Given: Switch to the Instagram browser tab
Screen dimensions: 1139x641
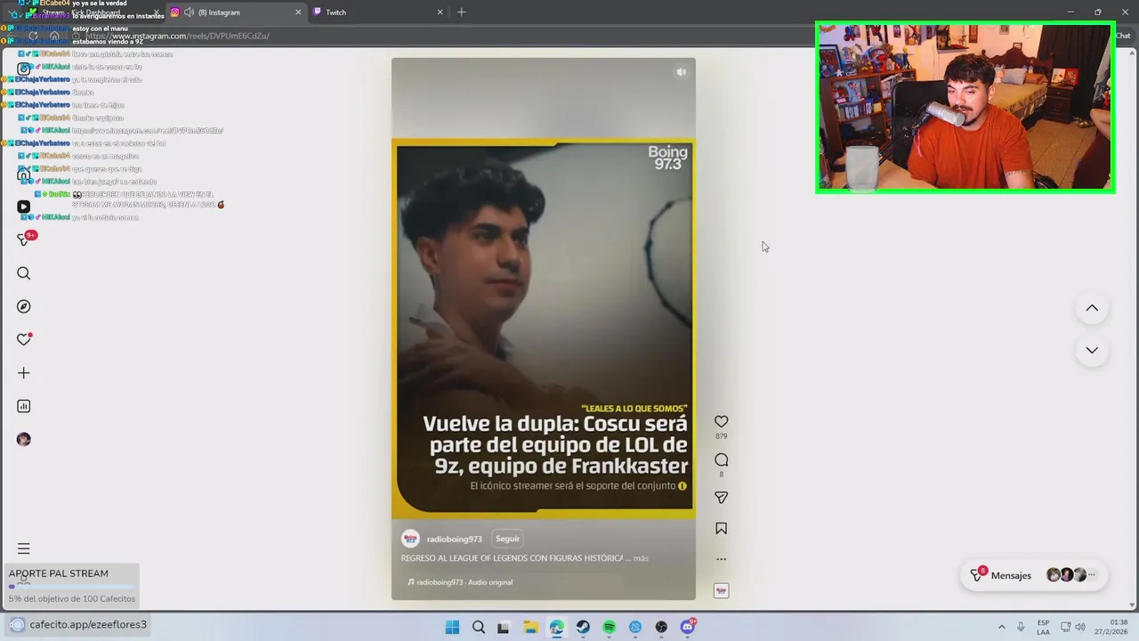Looking at the screenshot, I should pos(236,12).
